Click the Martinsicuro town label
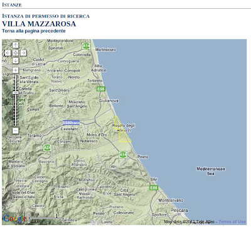Image resolution: width=251 pixels, height=227 pixels. [105, 50]
